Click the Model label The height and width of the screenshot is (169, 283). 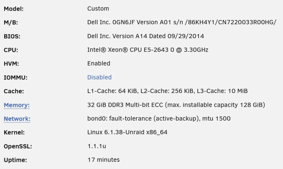(x=14, y=9)
